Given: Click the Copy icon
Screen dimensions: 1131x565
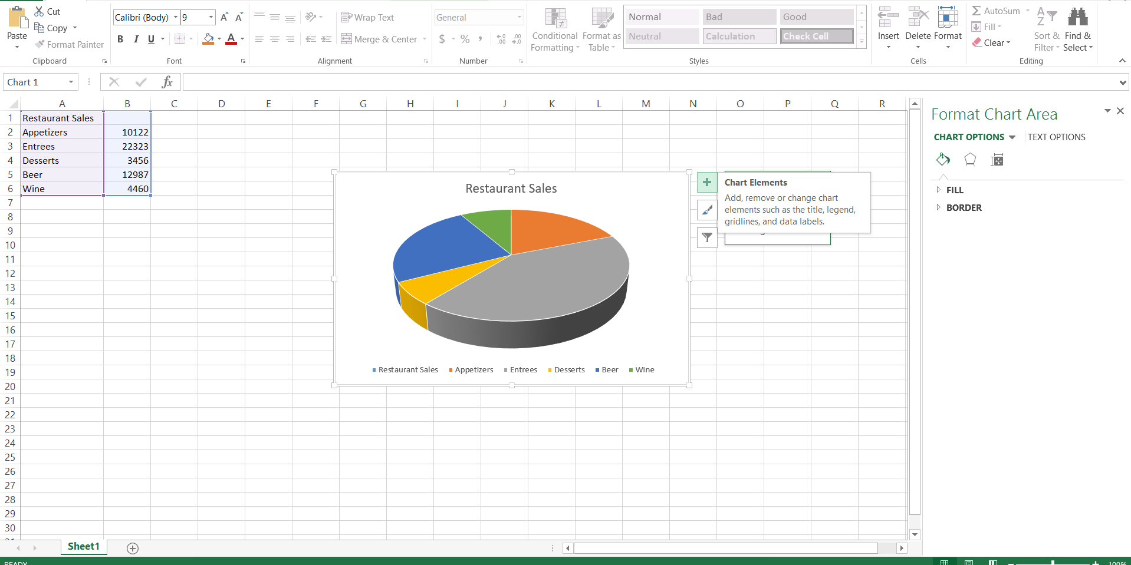Looking at the screenshot, I should click(40, 28).
